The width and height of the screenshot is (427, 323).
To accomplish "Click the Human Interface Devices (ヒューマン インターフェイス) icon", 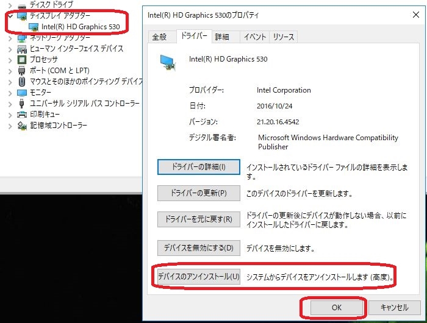I will (x=22, y=49).
